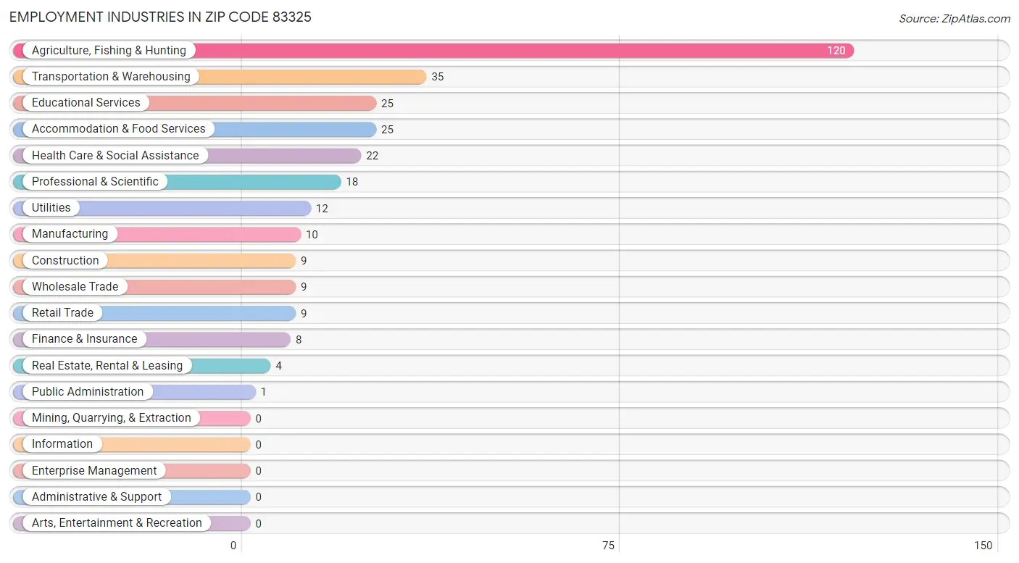1019x563 pixels.
Task: Click the 'Utilities' label
Action: [51, 207]
